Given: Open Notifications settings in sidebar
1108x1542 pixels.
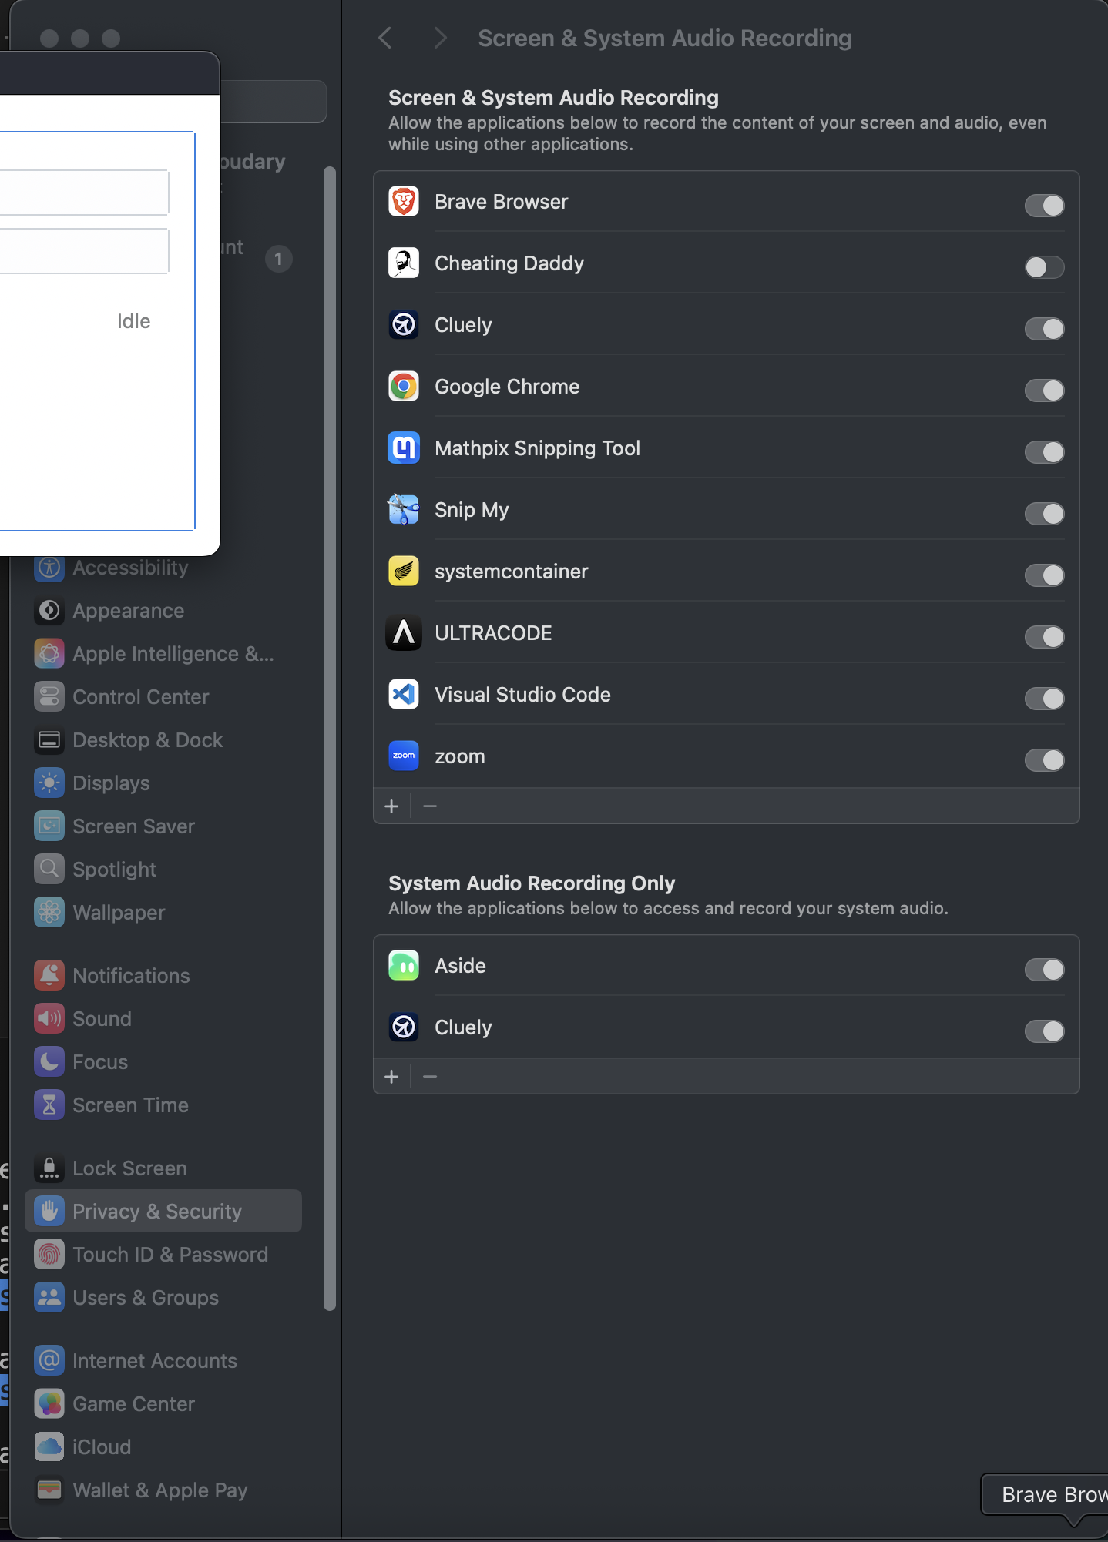Looking at the screenshot, I should (x=131, y=976).
